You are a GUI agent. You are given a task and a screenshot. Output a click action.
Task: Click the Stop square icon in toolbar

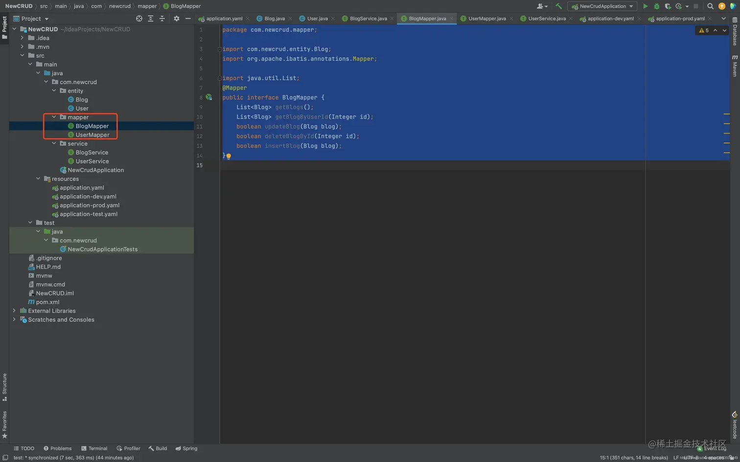click(696, 6)
